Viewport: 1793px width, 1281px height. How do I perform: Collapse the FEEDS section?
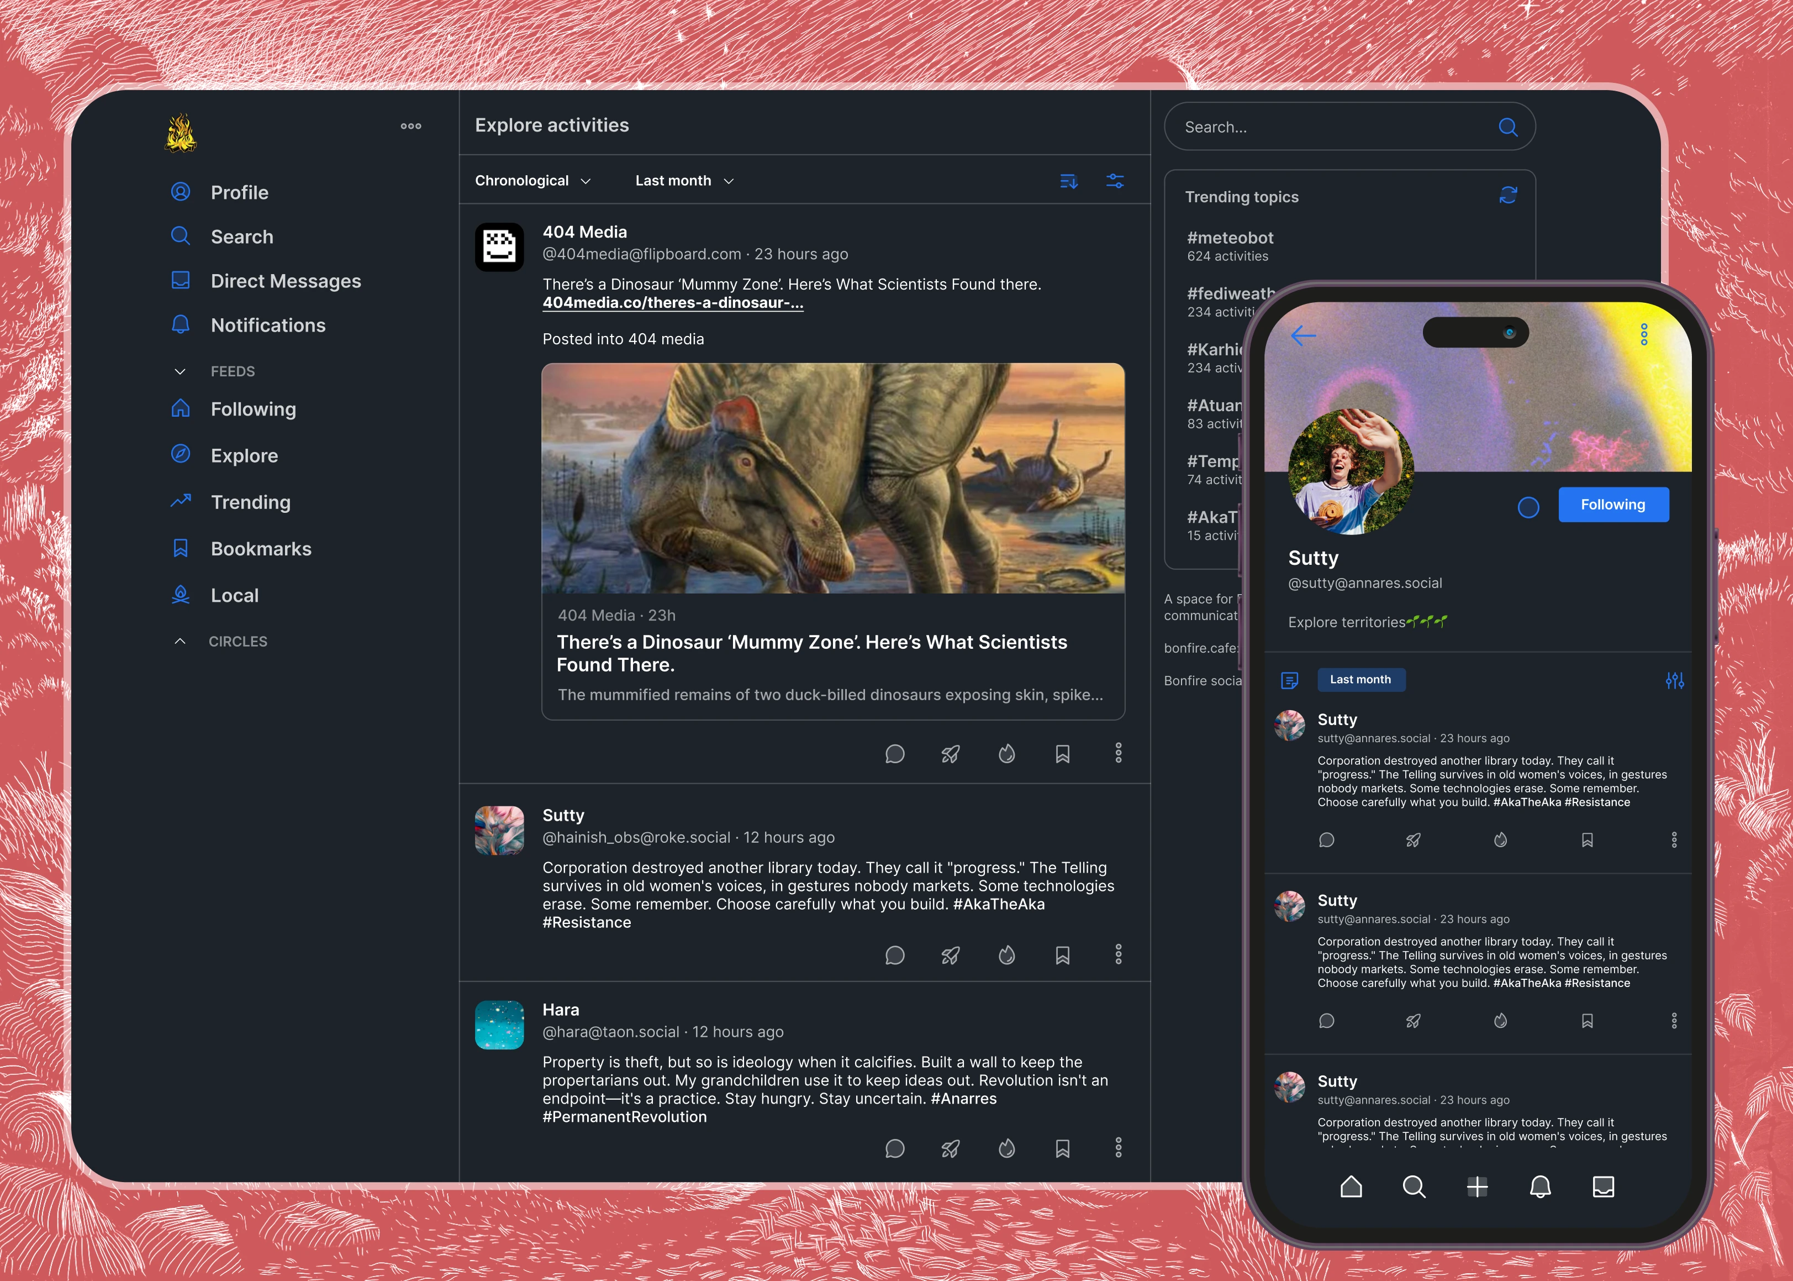click(180, 371)
